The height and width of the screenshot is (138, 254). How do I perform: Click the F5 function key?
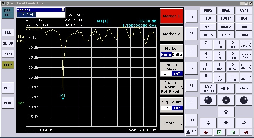[x=191, y=51]
